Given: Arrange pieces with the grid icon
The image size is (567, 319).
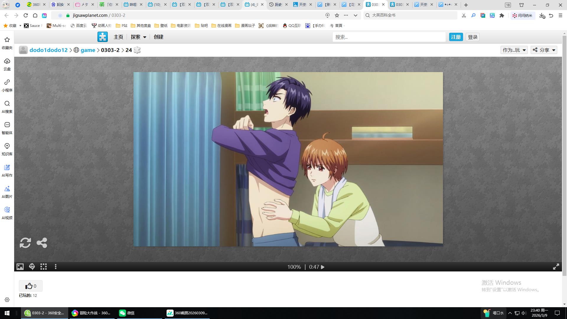Looking at the screenshot, I should point(44,267).
